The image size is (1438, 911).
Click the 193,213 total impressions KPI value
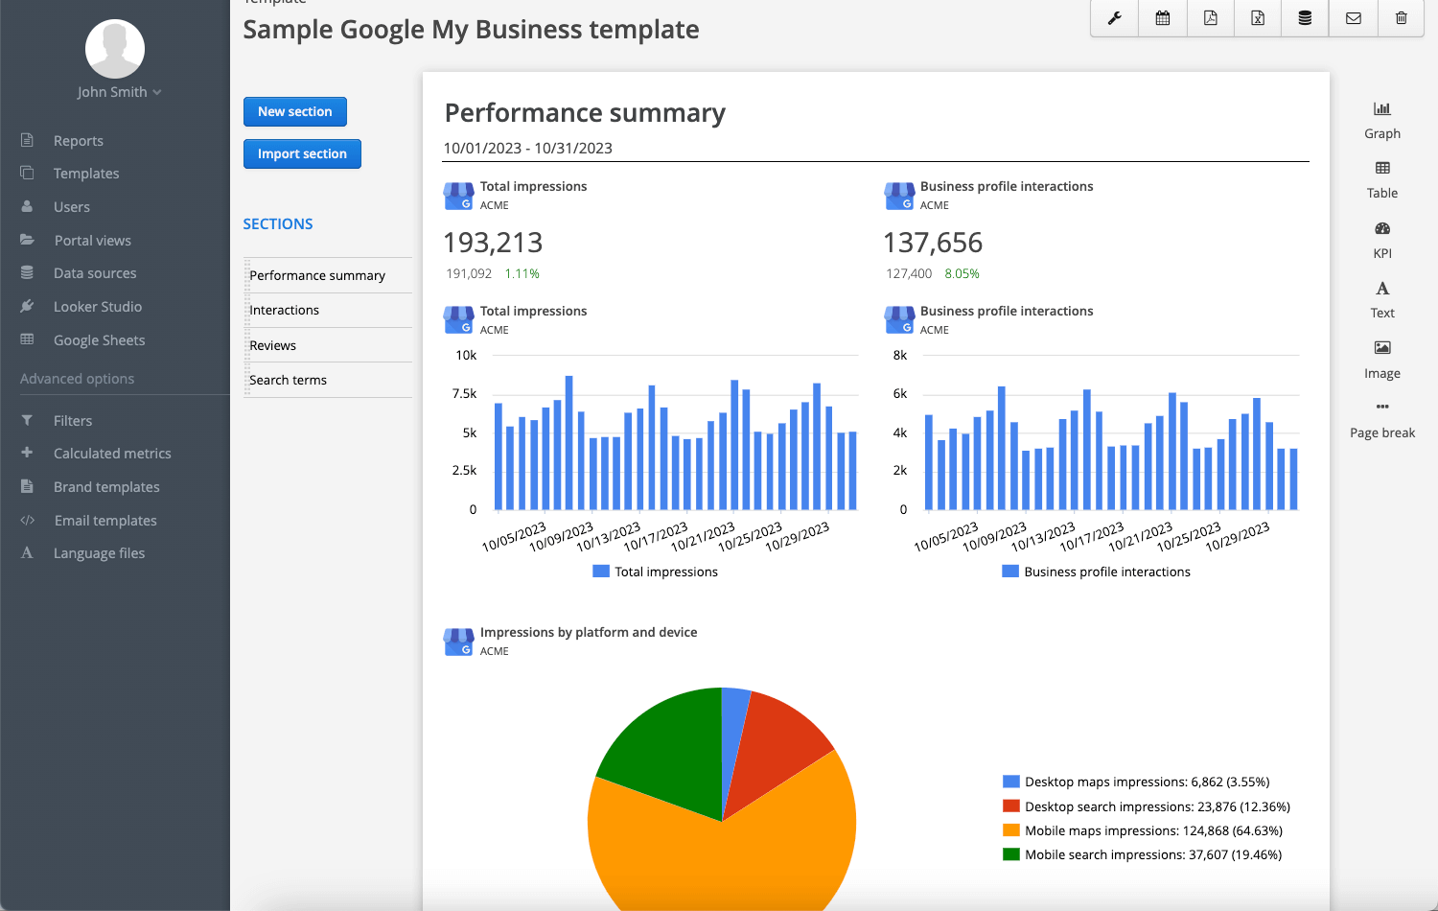coord(493,243)
